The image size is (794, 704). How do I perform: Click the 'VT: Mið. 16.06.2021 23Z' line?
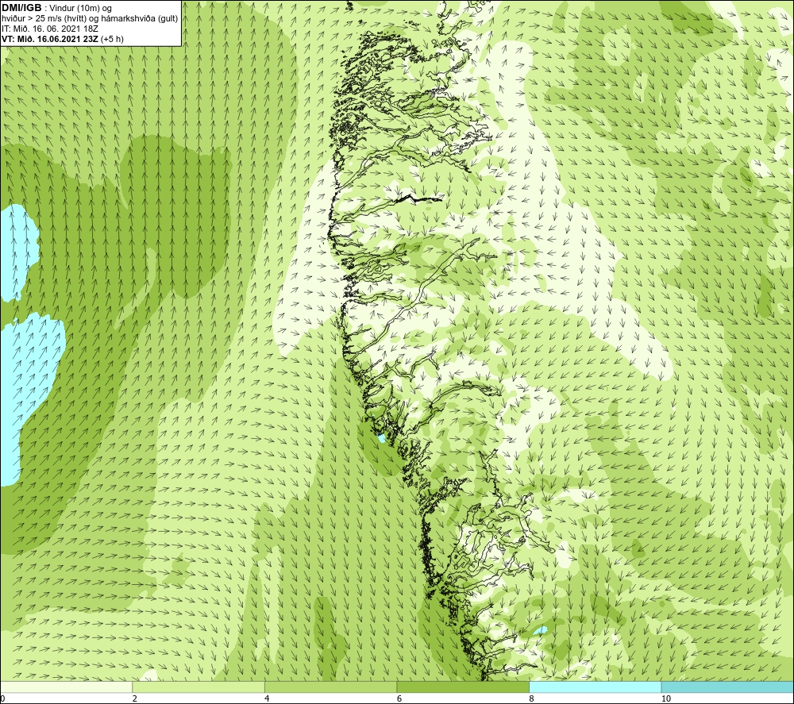coord(50,39)
